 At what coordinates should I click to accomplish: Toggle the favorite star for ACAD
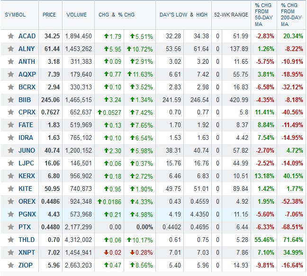coord(11,36)
